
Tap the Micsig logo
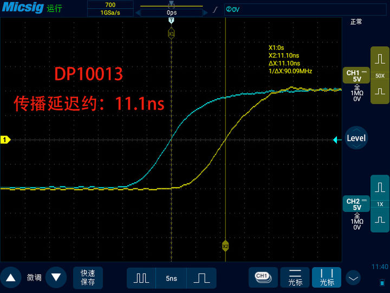[23, 7]
